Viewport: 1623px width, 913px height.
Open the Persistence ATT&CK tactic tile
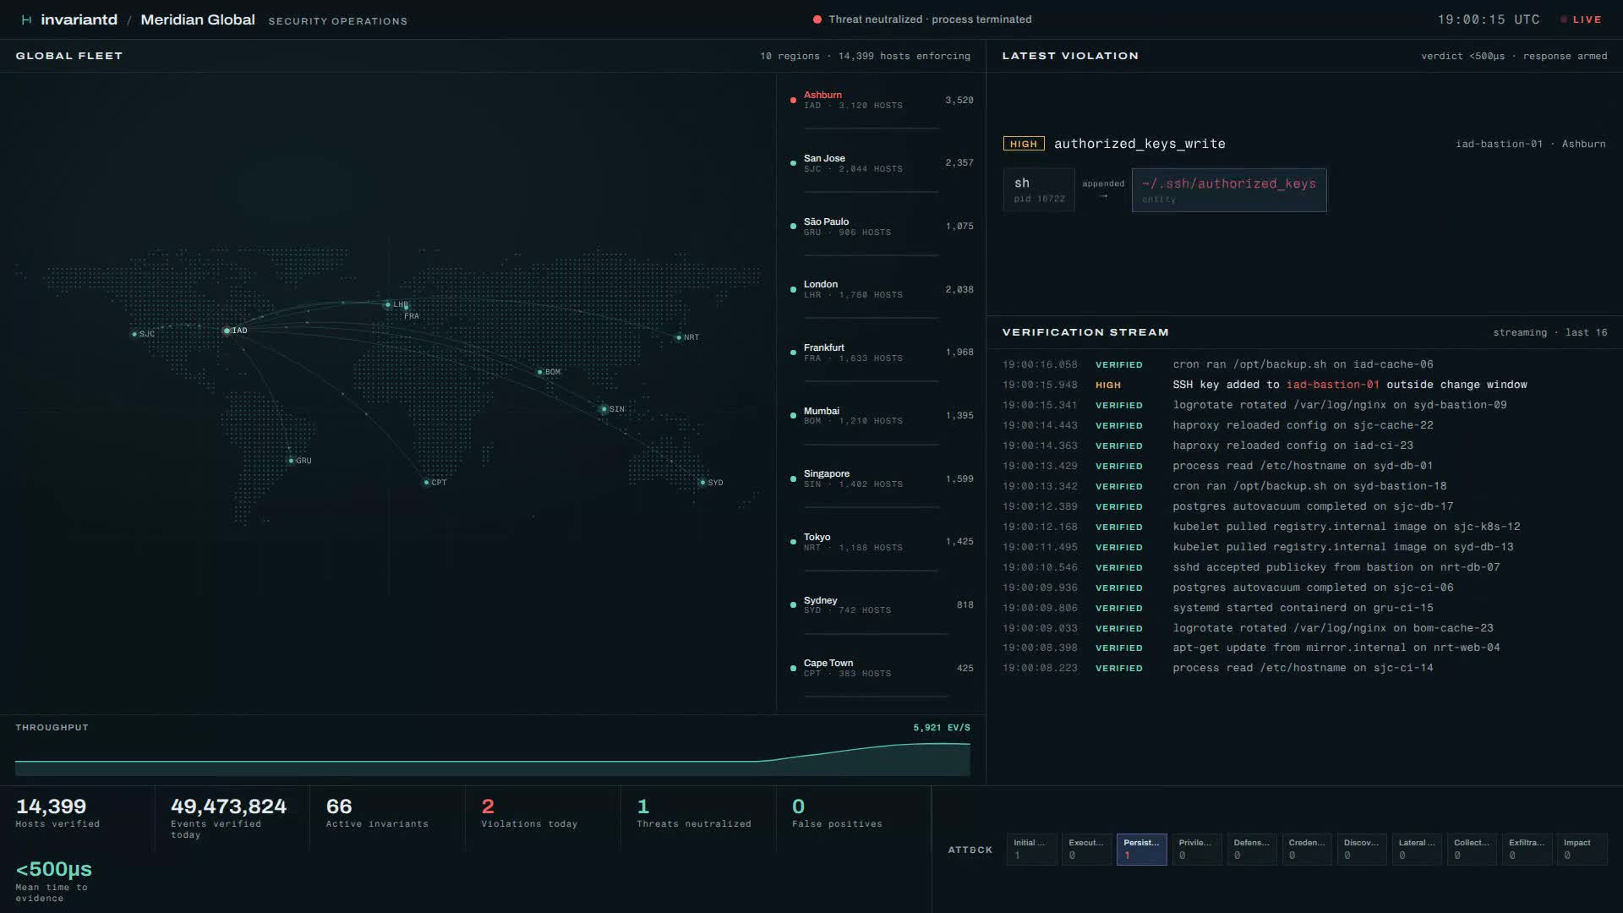click(x=1141, y=849)
